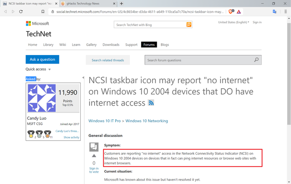Click the Candy Luo user name

37,118
